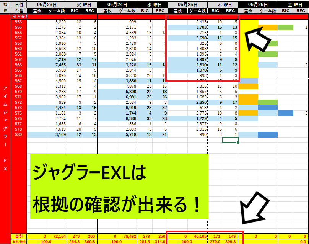Select the 水 曜日 weekday header
309x244 pixels.
point(153,5)
